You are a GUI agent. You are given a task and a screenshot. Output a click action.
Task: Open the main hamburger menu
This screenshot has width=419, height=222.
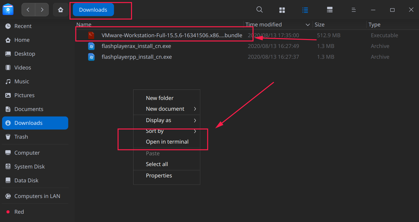click(353, 10)
